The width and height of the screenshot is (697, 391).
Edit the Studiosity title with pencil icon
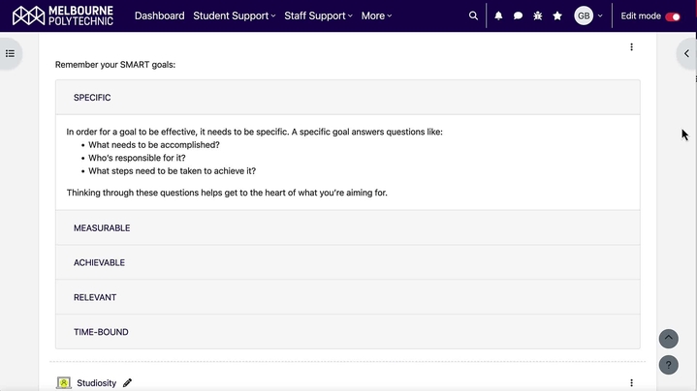point(127,382)
